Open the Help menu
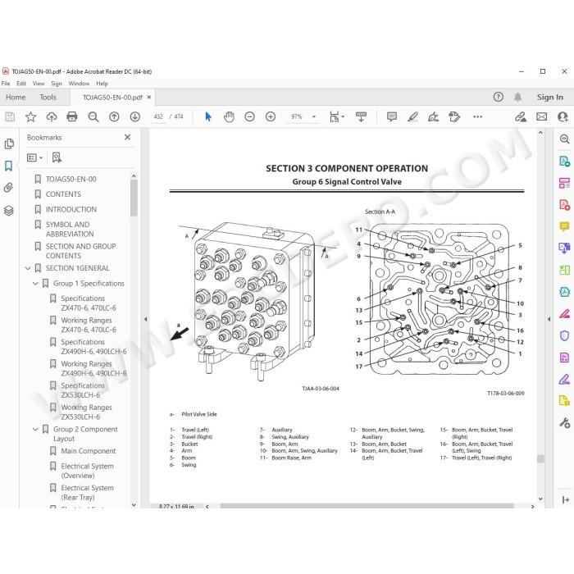Screen dimensions: 574x574 pos(102,84)
